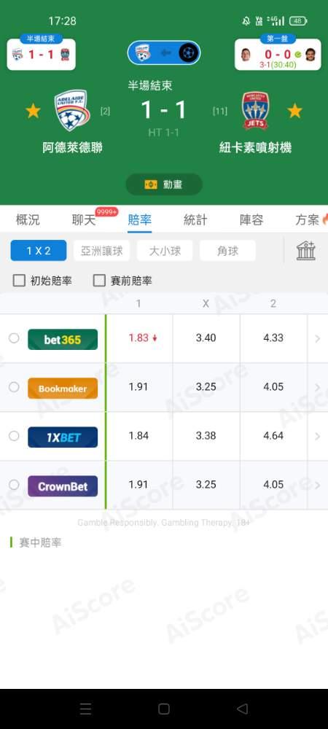The width and height of the screenshot is (328, 729).
Task: Tap the Android back button
Action: 242,709
